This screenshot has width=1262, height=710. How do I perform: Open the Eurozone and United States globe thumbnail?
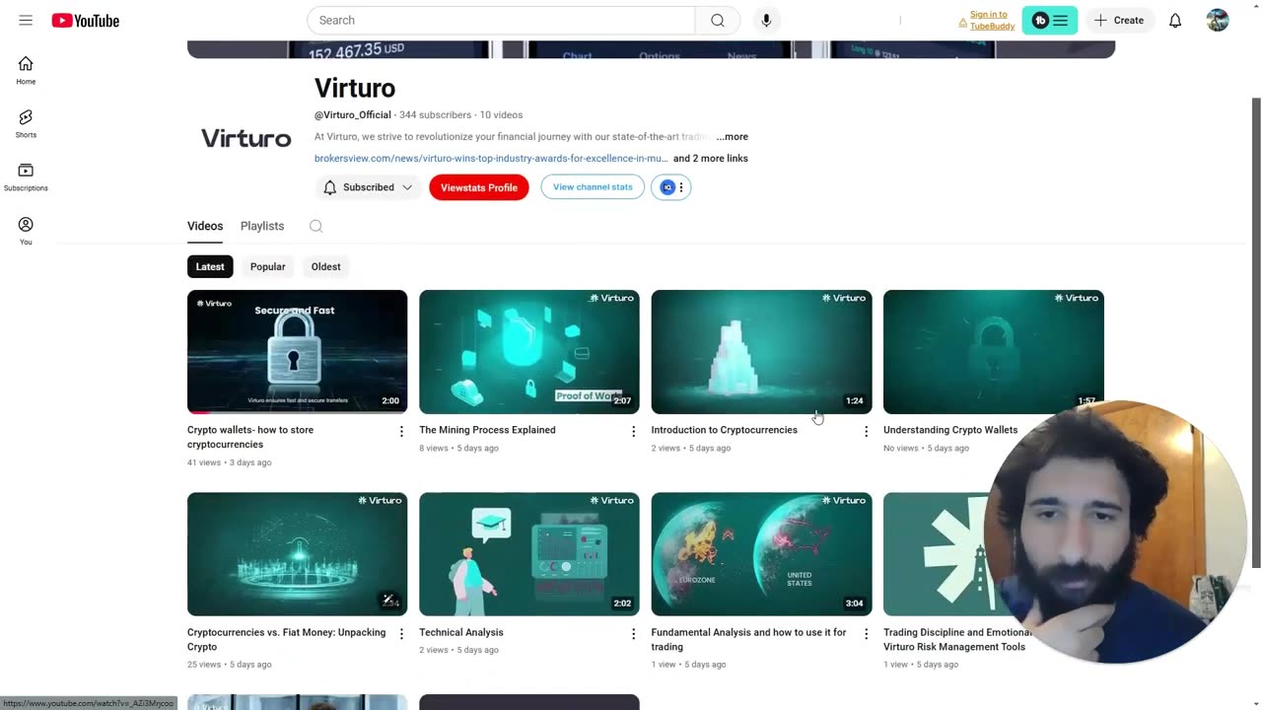point(761,554)
